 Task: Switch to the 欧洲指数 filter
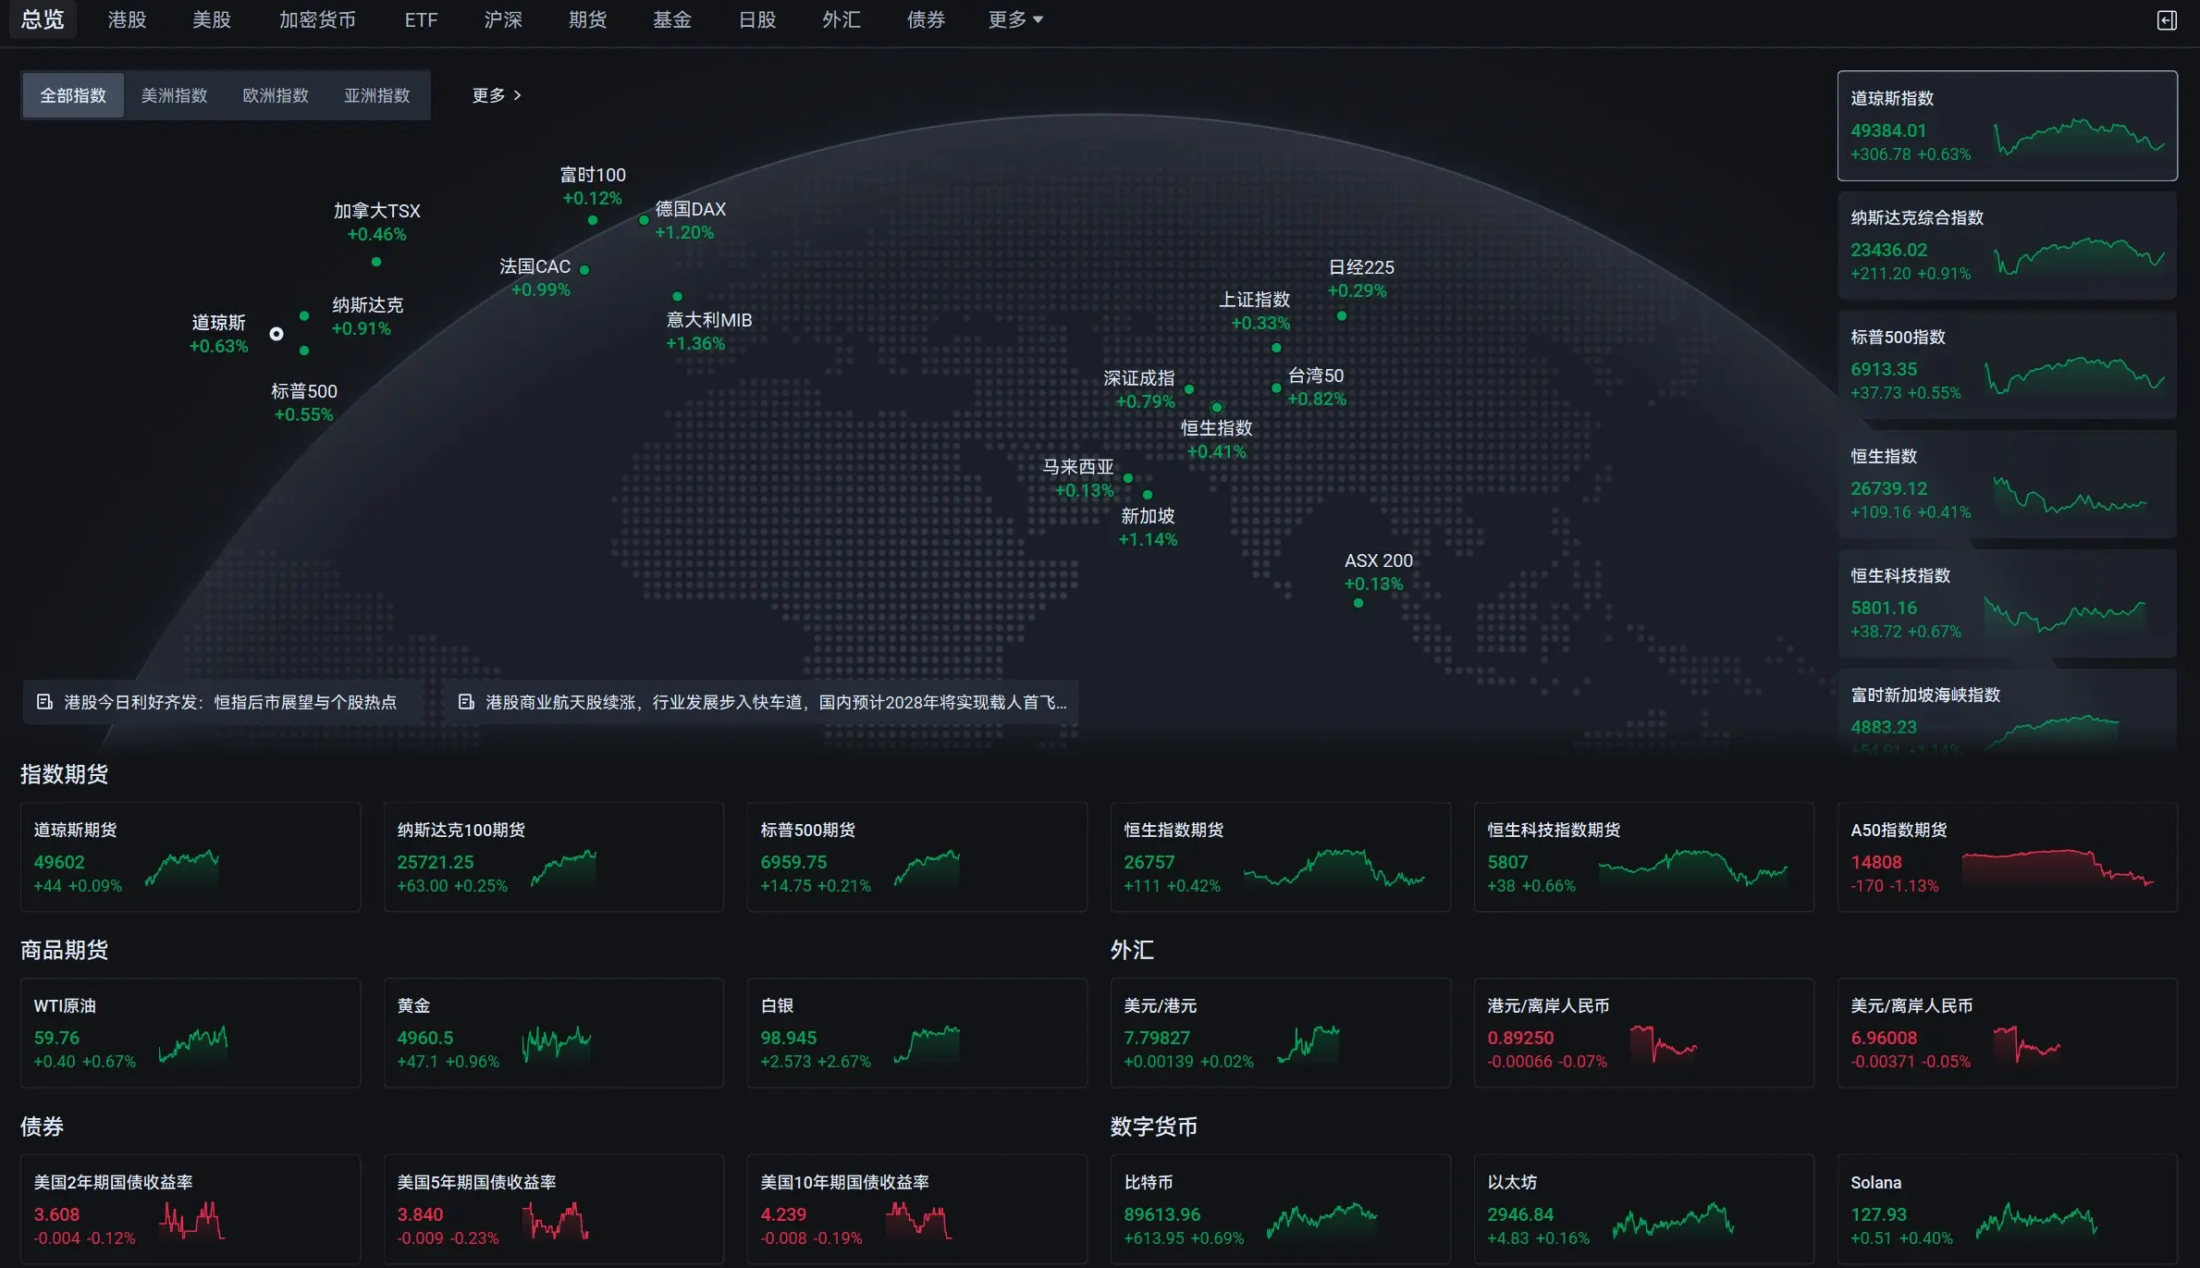276,95
